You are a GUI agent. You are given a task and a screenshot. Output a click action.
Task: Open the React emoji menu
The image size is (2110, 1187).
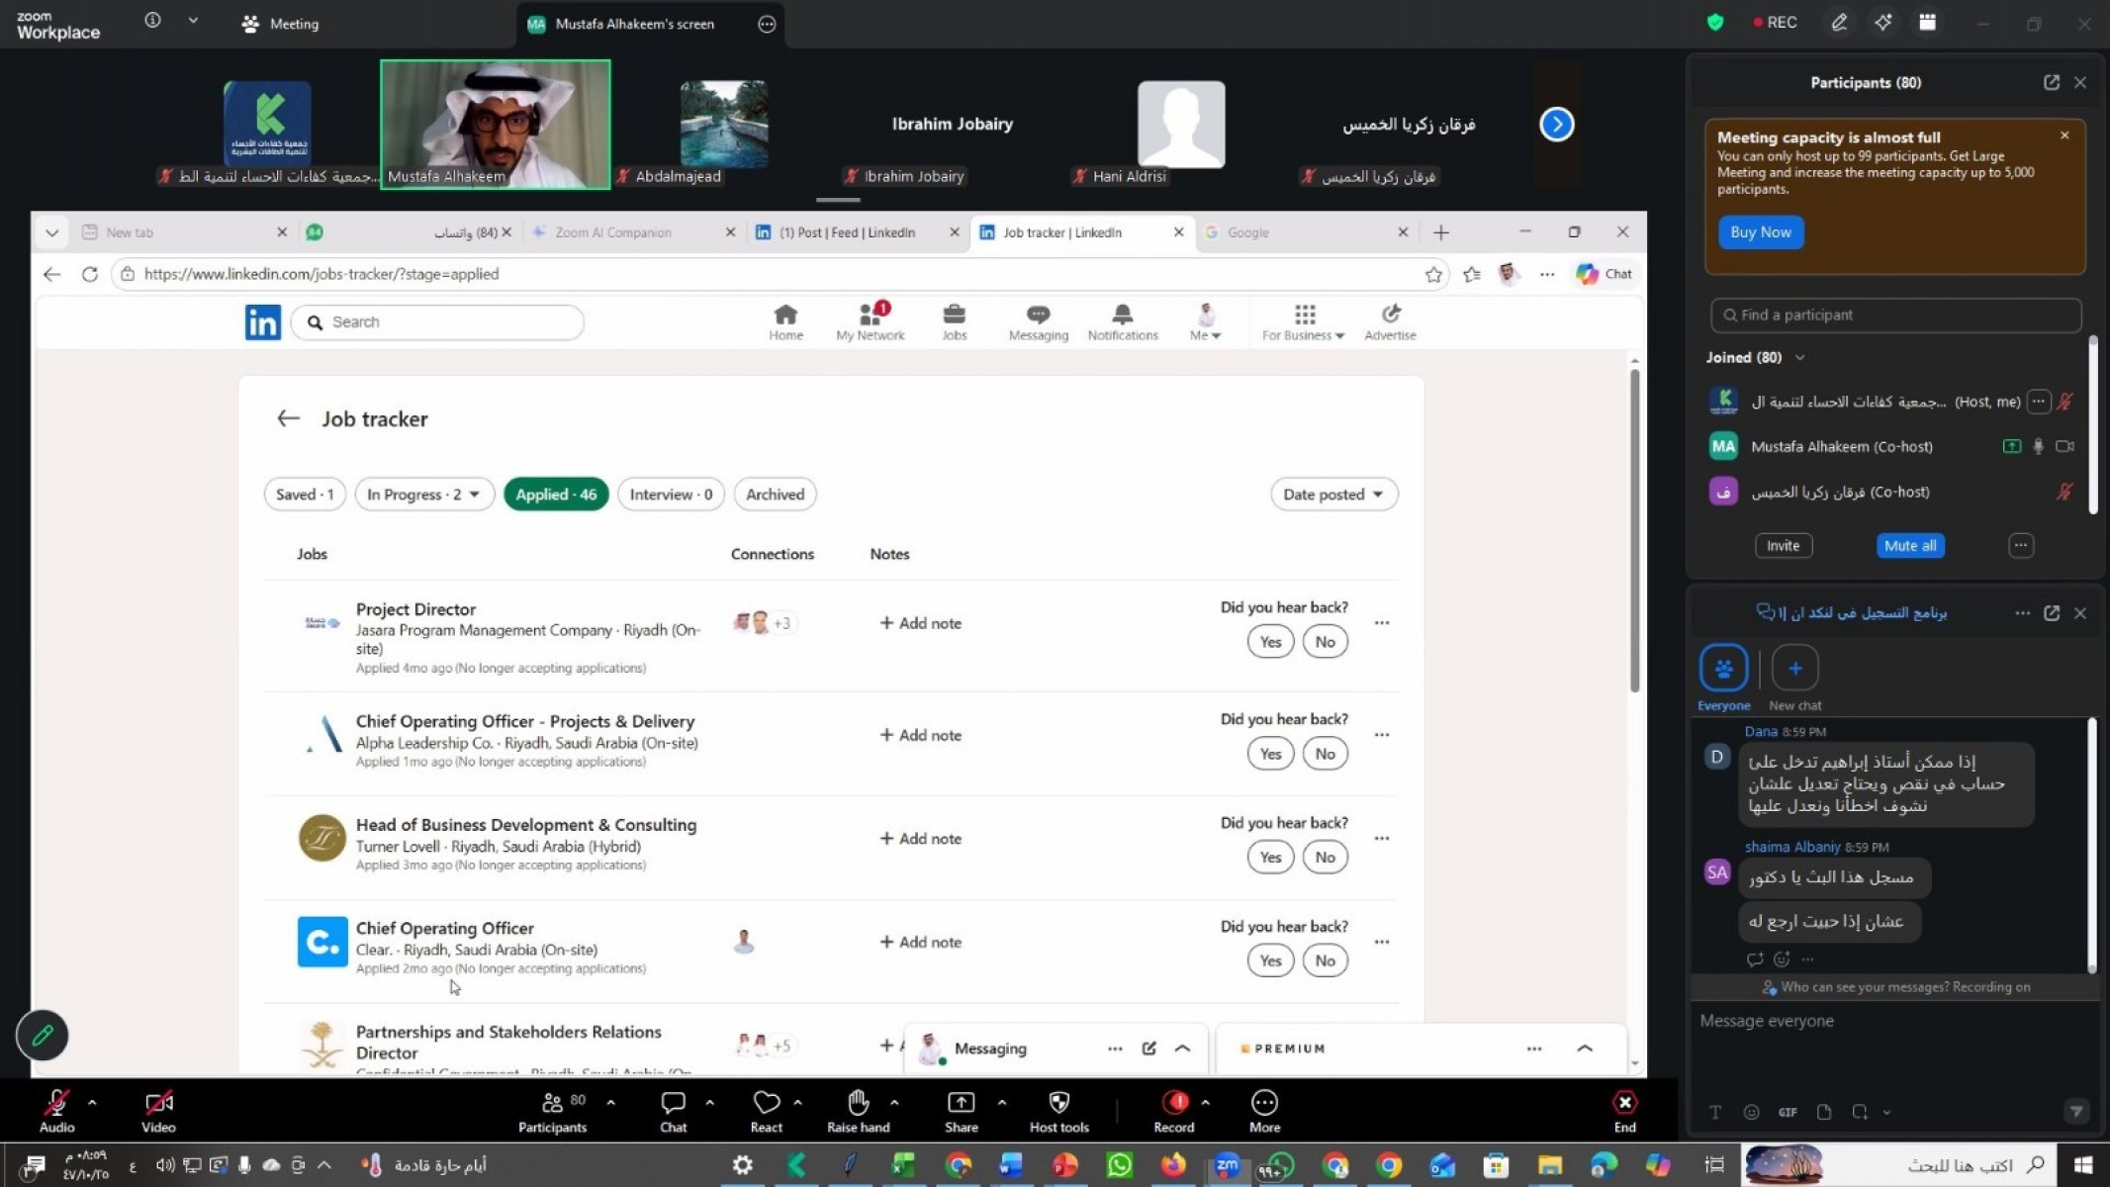pos(766,1103)
